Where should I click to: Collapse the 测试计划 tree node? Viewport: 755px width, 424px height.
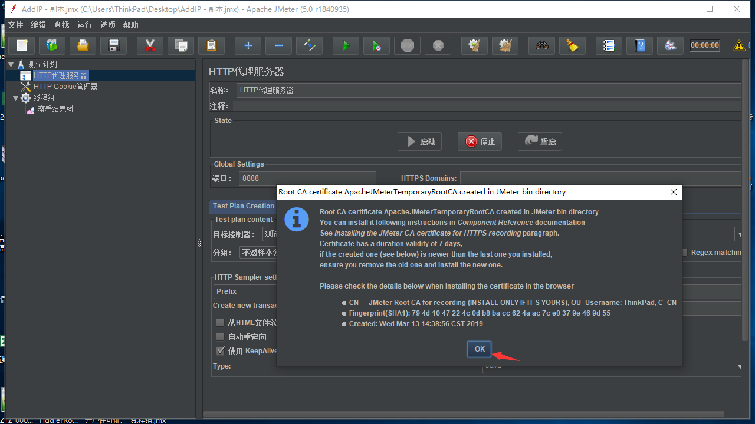click(x=10, y=64)
